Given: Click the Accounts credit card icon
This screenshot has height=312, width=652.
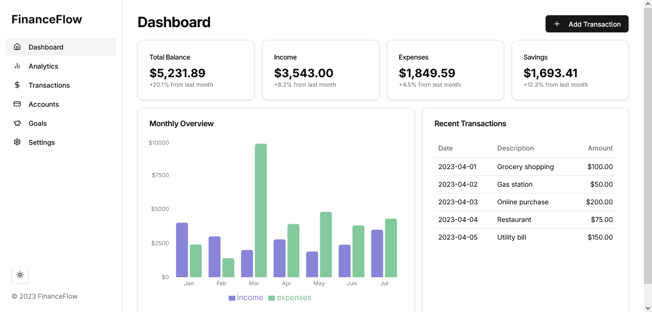Looking at the screenshot, I should (x=17, y=104).
